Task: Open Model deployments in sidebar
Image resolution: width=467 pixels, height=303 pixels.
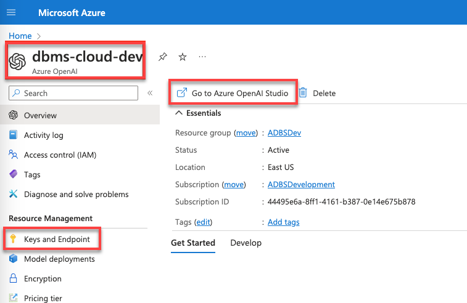Action: pos(59,259)
